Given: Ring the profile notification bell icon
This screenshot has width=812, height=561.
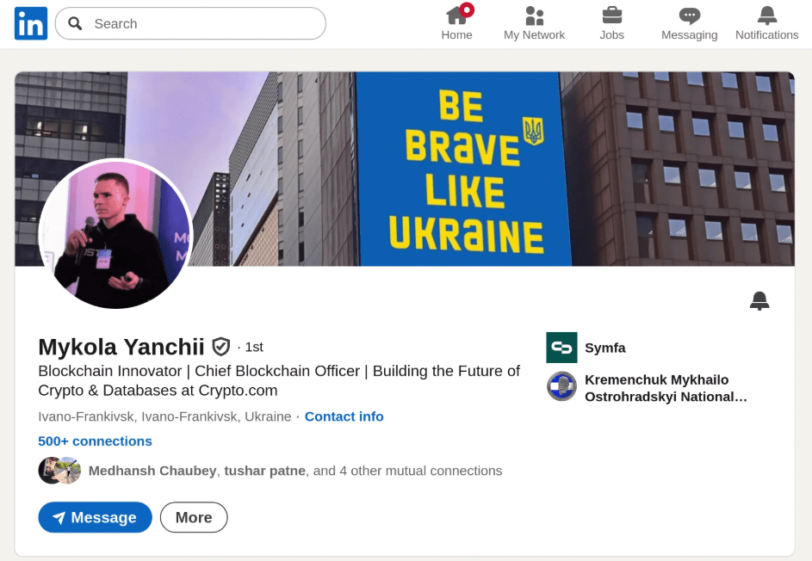Looking at the screenshot, I should pyautogui.click(x=759, y=300).
